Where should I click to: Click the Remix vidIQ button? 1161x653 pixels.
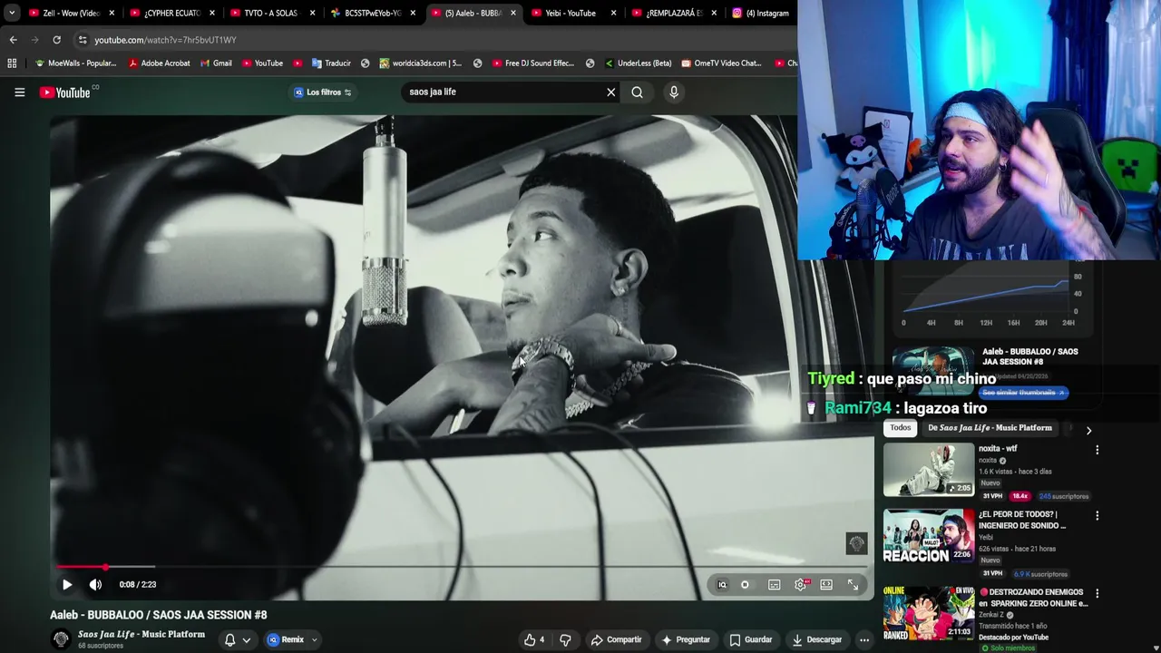pyautogui.click(x=286, y=639)
